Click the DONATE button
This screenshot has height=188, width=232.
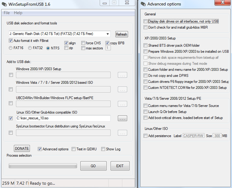[22, 148]
